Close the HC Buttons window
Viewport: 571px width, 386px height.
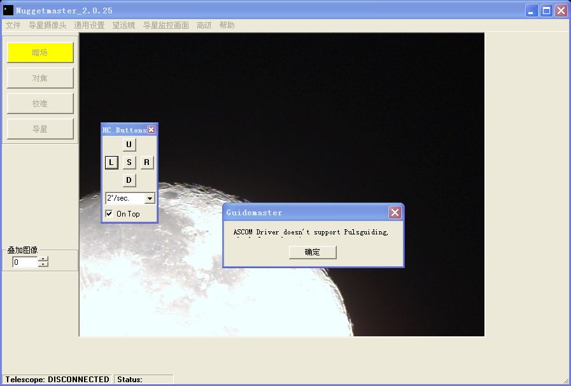(x=151, y=130)
